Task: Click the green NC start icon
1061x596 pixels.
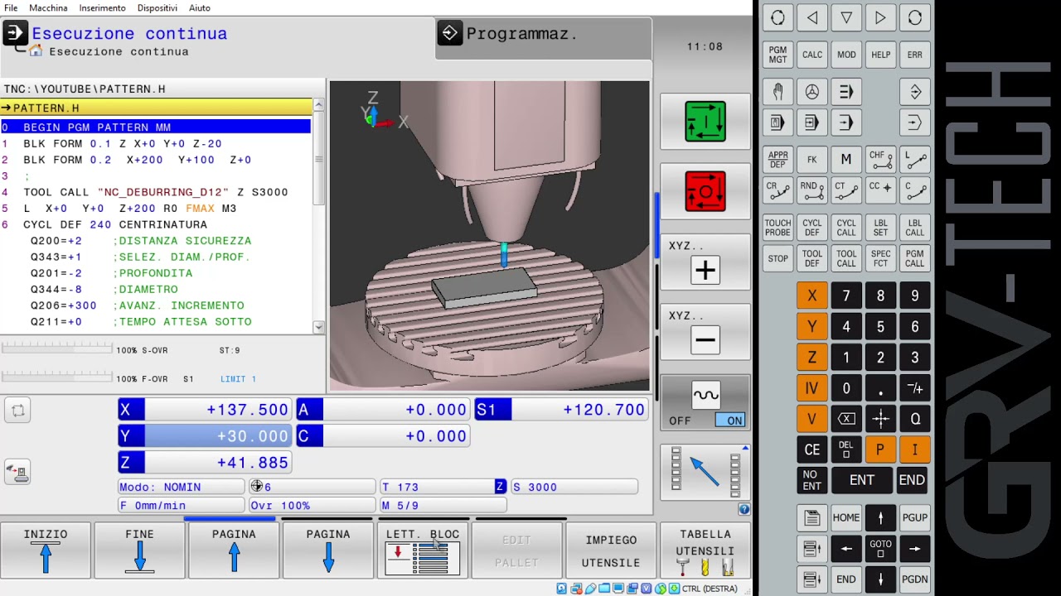Action: click(705, 122)
